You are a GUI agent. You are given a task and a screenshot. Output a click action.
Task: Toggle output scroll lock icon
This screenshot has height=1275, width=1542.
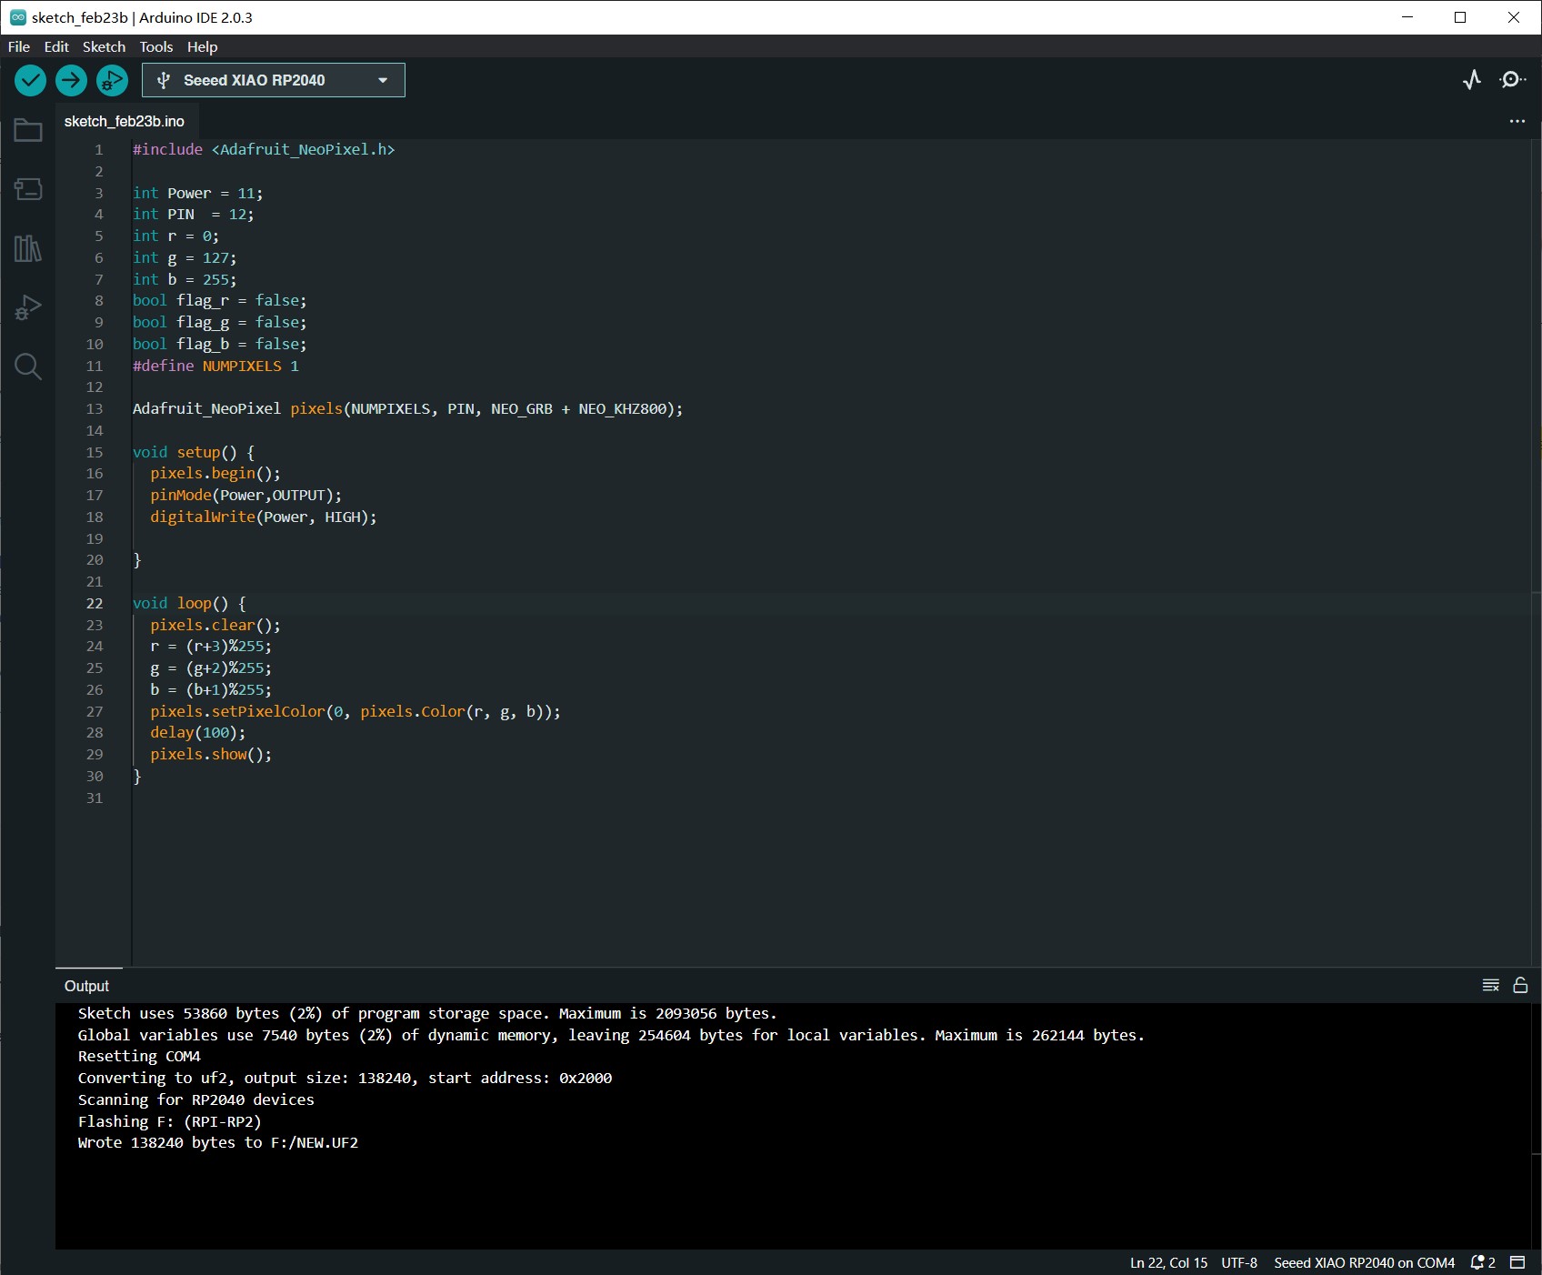point(1520,985)
